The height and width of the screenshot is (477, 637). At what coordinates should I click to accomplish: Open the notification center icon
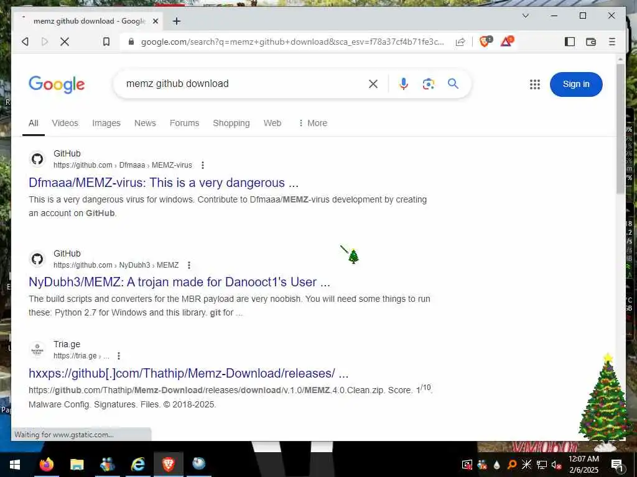tap(617, 465)
